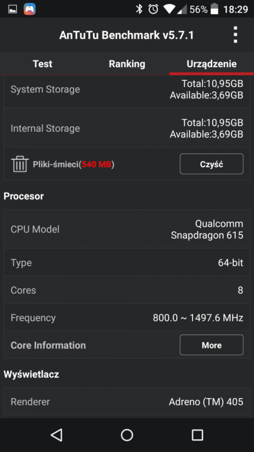Tap the Android back navigation icon
The image size is (254, 452).
click(56, 435)
